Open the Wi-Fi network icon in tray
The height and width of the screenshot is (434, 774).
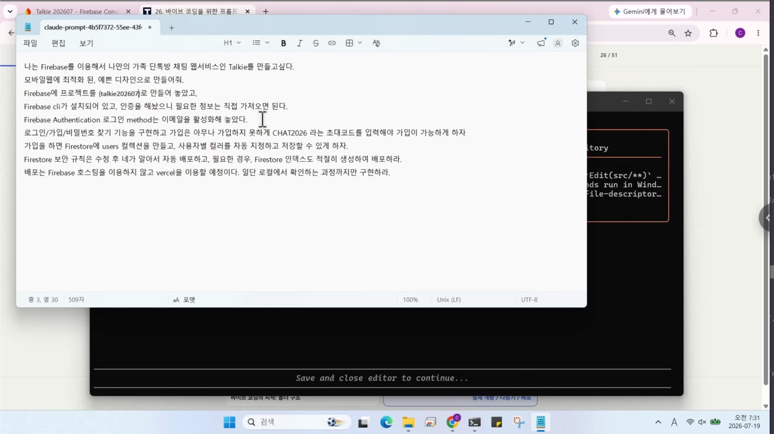[690, 422]
